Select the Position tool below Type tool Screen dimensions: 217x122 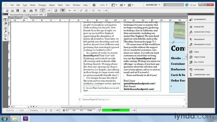pyautogui.click(x=5, y=23)
